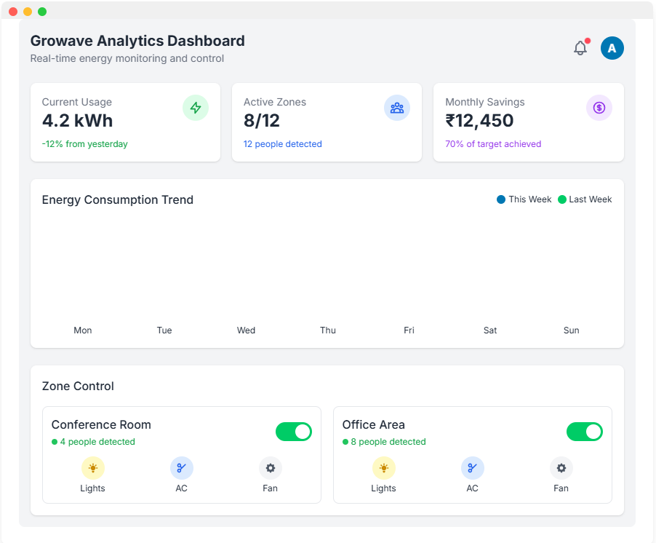Click the notification bell icon
Screen dimensions: 656x543
tap(580, 47)
